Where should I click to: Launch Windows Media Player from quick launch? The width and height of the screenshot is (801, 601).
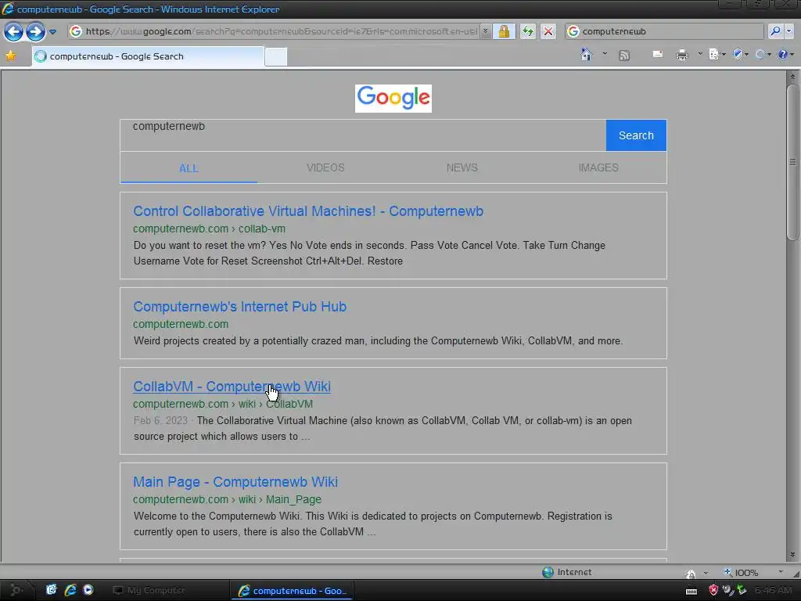pyautogui.click(x=88, y=590)
